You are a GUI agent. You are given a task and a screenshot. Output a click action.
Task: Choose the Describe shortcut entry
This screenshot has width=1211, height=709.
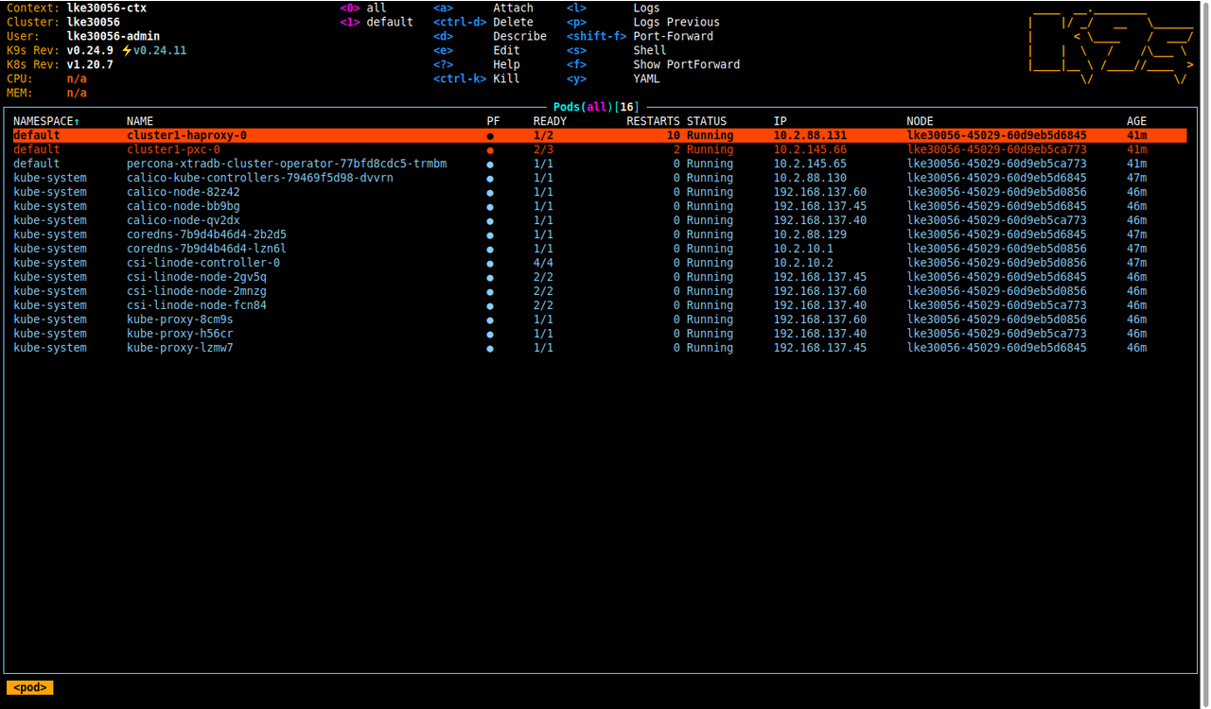pos(490,36)
